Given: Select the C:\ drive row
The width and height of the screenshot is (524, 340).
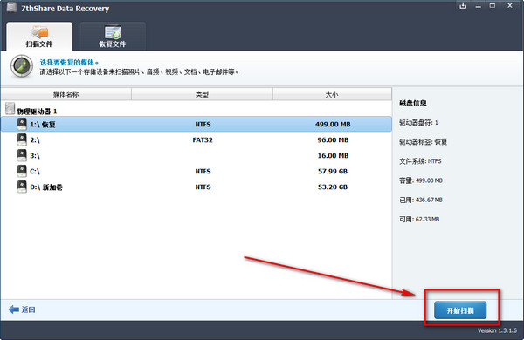Looking at the screenshot, I should (196, 171).
